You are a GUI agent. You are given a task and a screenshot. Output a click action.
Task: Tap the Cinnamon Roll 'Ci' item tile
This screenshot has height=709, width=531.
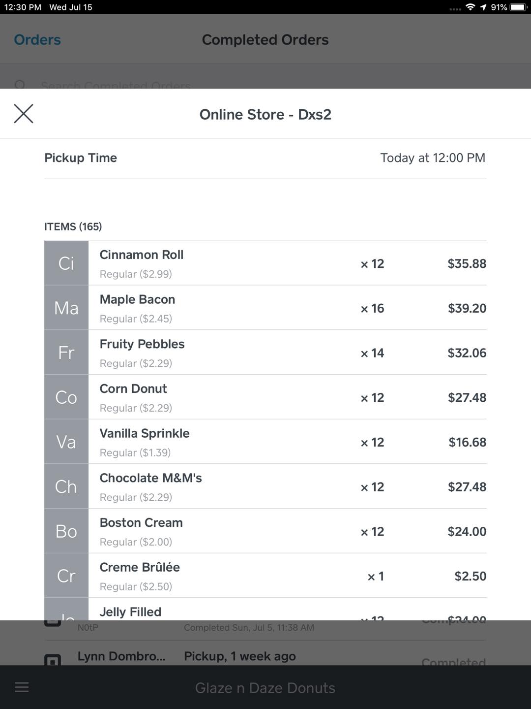(x=66, y=263)
